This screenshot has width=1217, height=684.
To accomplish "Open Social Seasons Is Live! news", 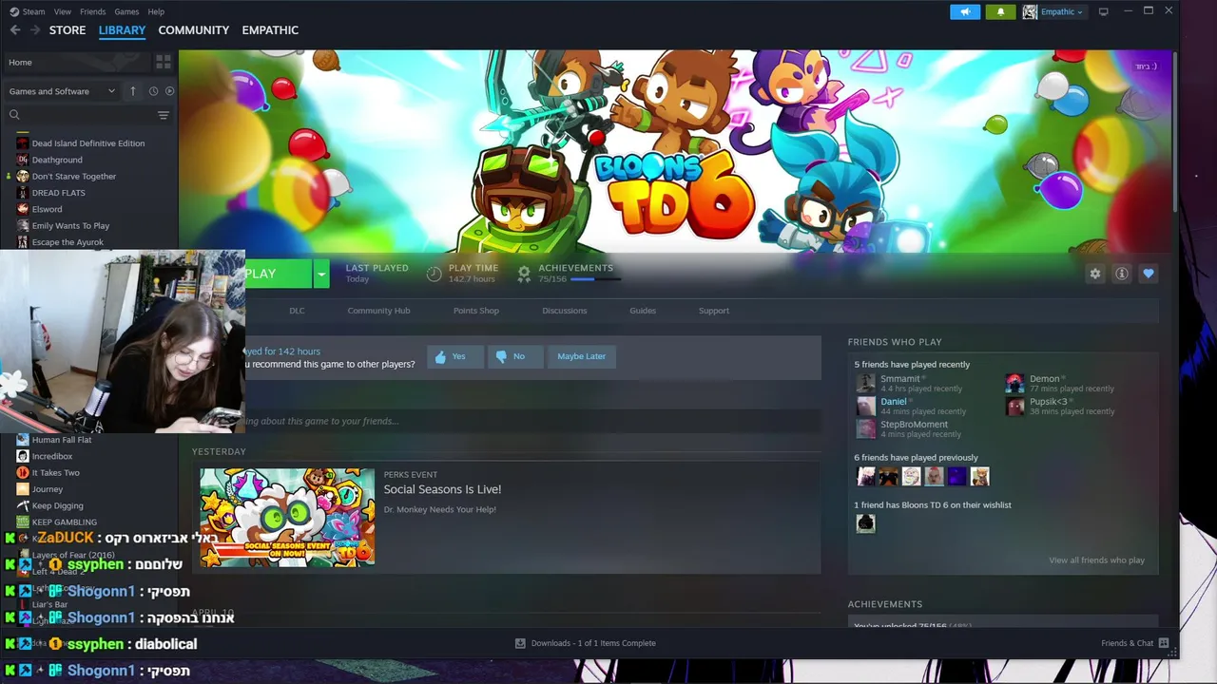I will pyautogui.click(x=442, y=489).
